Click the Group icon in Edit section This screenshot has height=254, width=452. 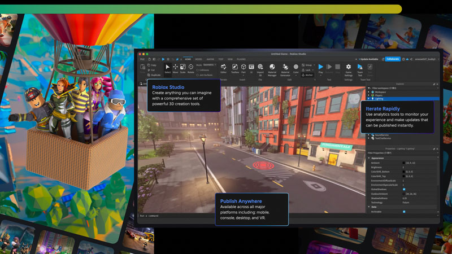coord(303,65)
